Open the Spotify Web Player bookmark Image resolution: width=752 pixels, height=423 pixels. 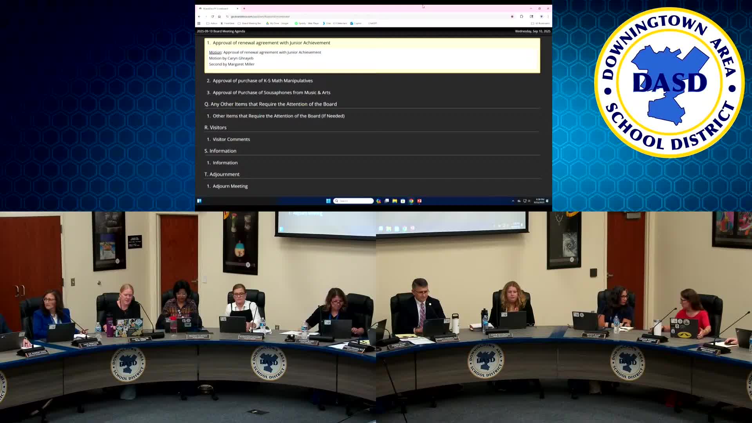[307, 23]
